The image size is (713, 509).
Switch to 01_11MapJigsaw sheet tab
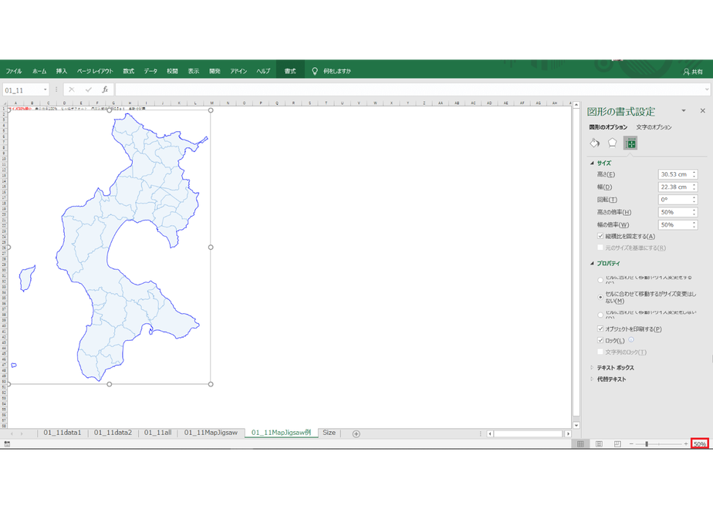pyautogui.click(x=211, y=433)
